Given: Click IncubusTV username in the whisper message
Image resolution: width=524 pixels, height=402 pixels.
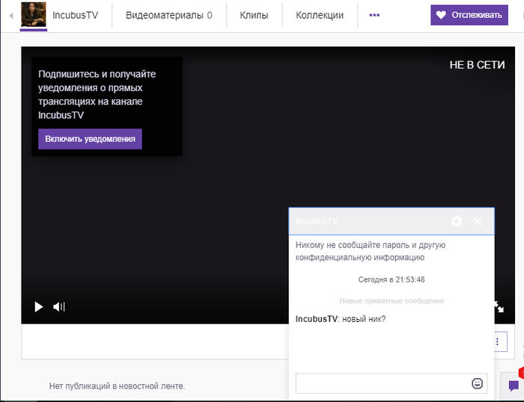Looking at the screenshot, I should pos(317,319).
